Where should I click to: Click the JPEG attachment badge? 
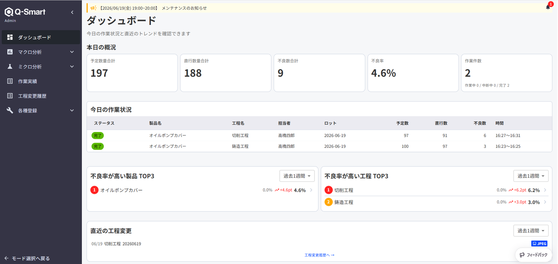coord(539,244)
